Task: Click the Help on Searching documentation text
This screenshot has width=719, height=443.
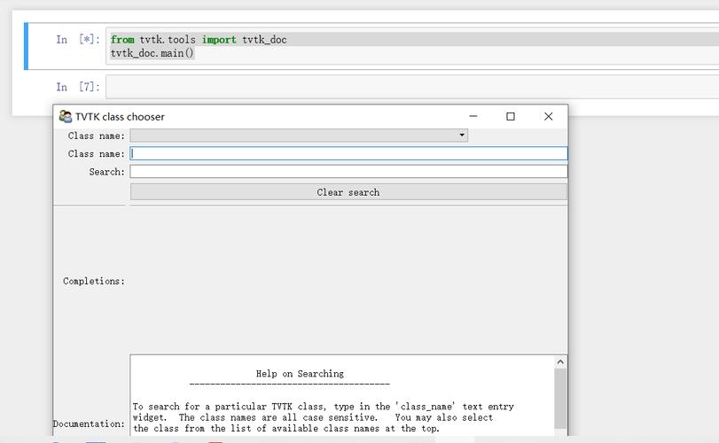Action: 300,374
